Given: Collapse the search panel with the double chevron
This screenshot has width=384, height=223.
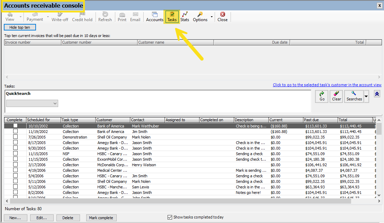Looking at the screenshot, I should click(x=377, y=93).
